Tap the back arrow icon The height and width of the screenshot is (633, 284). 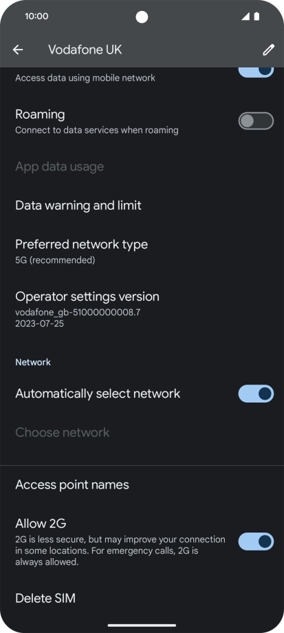pyautogui.click(x=18, y=50)
